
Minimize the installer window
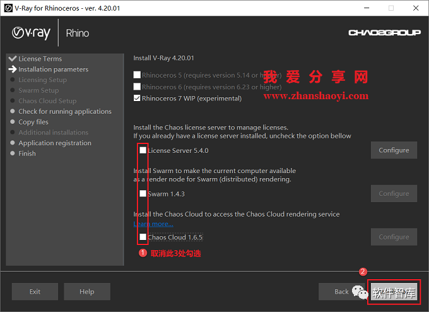click(367, 8)
